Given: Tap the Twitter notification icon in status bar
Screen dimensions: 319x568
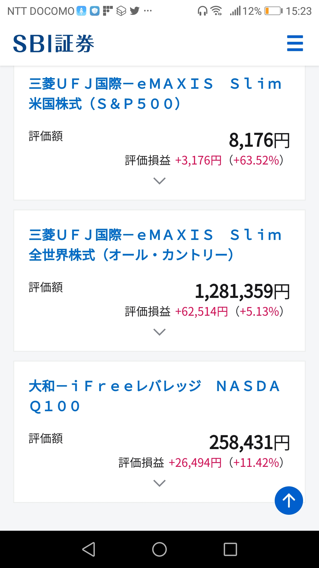Looking at the screenshot, I should (135, 11).
